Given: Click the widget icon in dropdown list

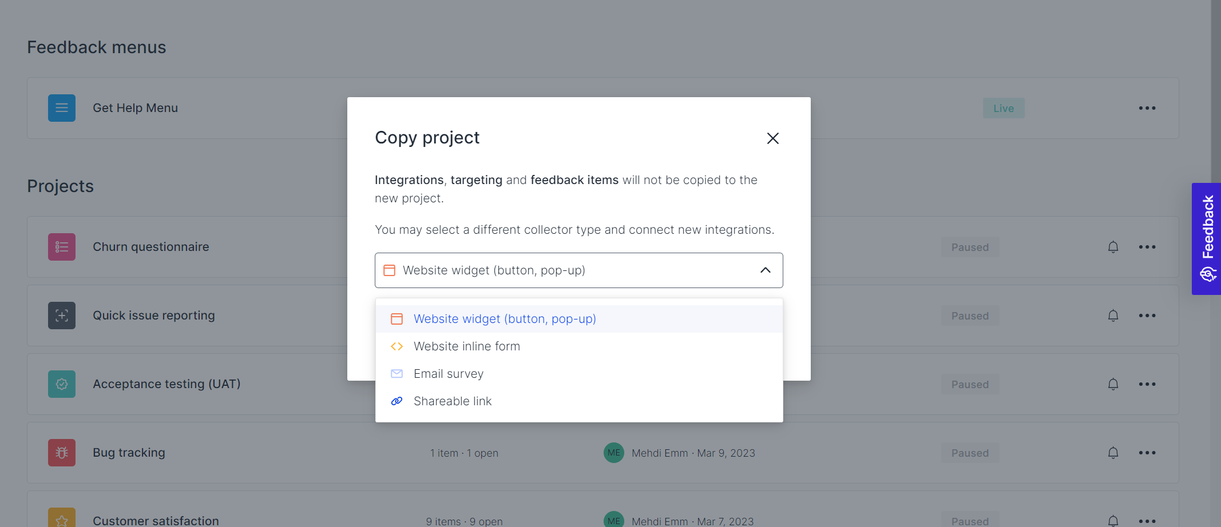Looking at the screenshot, I should point(397,319).
